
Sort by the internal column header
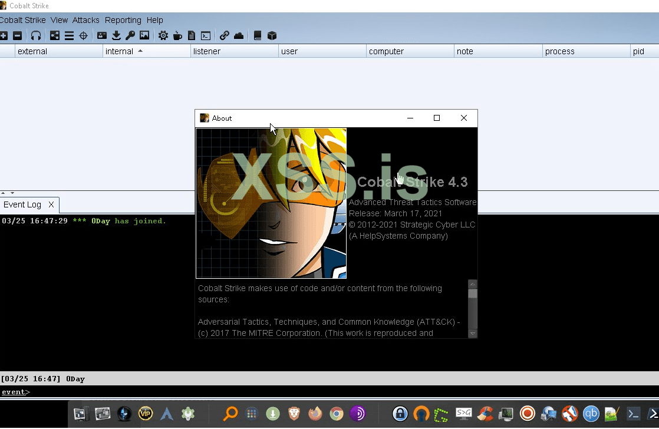pyautogui.click(x=119, y=51)
